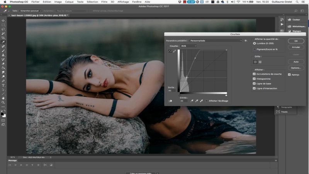
Task: Open the Filtre menu
Action: click(104, 2)
